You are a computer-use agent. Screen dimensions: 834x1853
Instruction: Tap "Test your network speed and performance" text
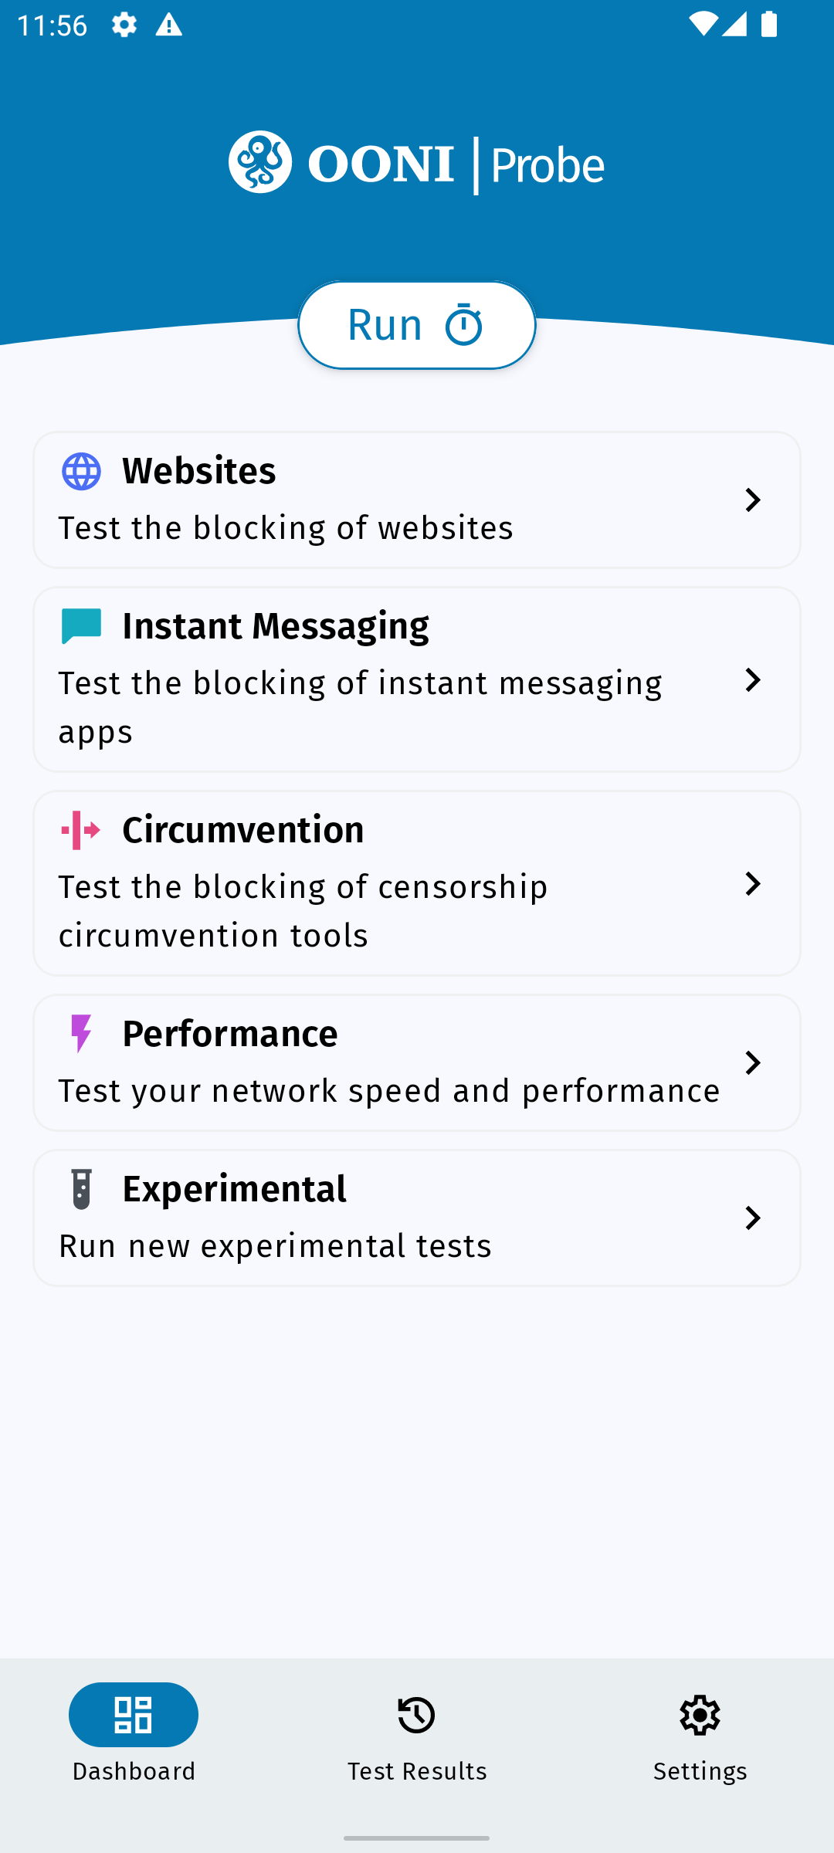389,1091
